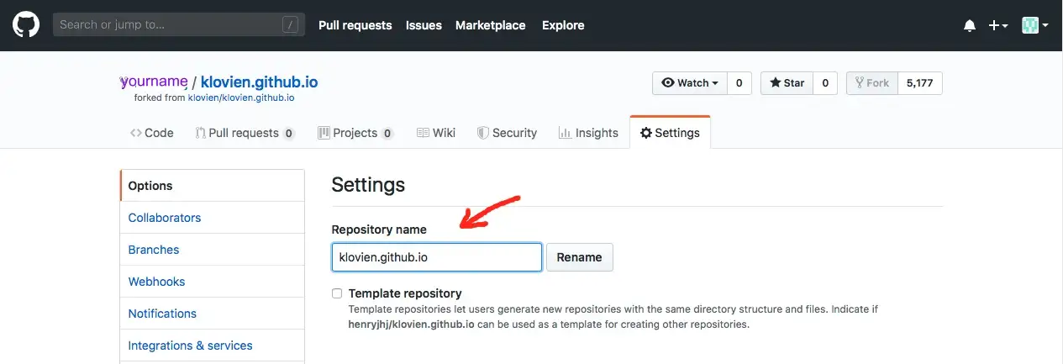Open the notifications bell
Image resolution: width=1063 pixels, height=364 pixels.
(x=970, y=25)
